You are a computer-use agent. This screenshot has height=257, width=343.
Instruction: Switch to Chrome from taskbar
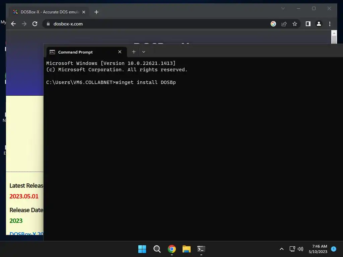click(172, 249)
